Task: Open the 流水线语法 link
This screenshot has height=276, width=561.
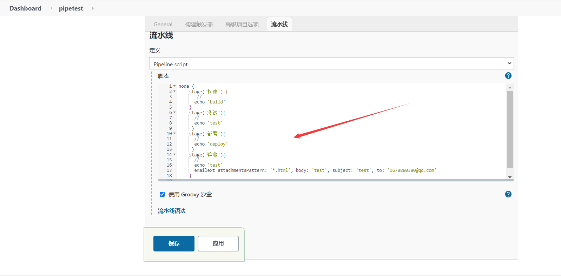Action: point(172,211)
